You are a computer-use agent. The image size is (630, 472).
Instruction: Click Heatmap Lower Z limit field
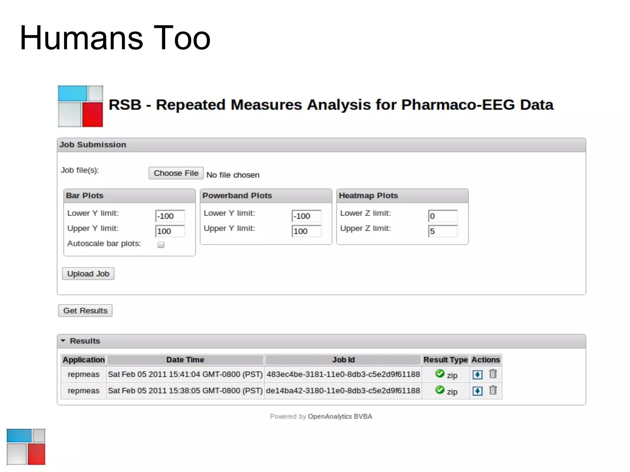(x=443, y=216)
